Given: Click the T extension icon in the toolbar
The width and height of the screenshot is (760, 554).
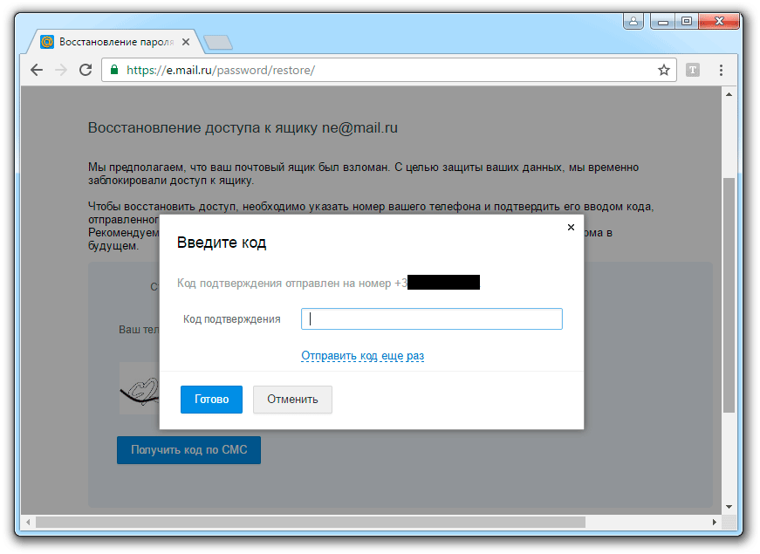Looking at the screenshot, I should click(693, 71).
